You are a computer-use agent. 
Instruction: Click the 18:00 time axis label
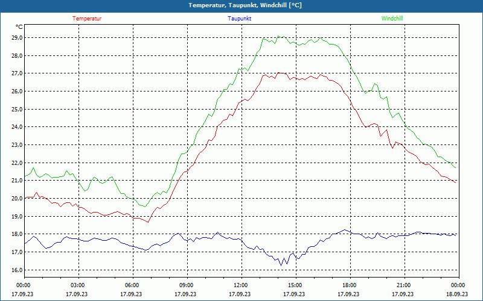click(348, 285)
